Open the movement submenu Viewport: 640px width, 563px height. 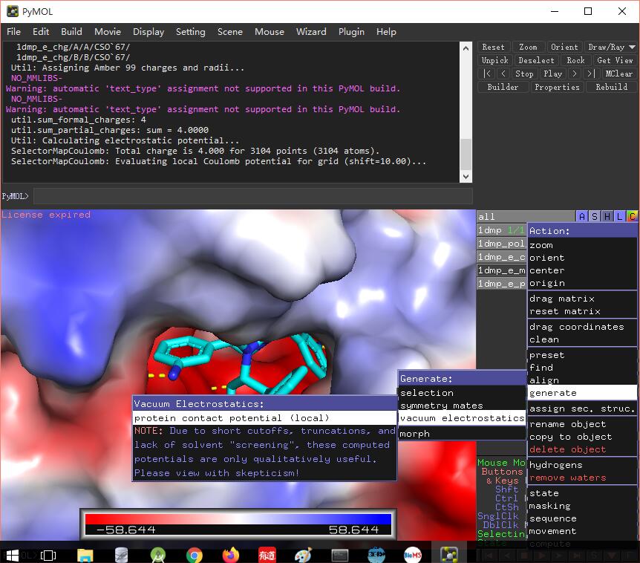click(553, 530)
